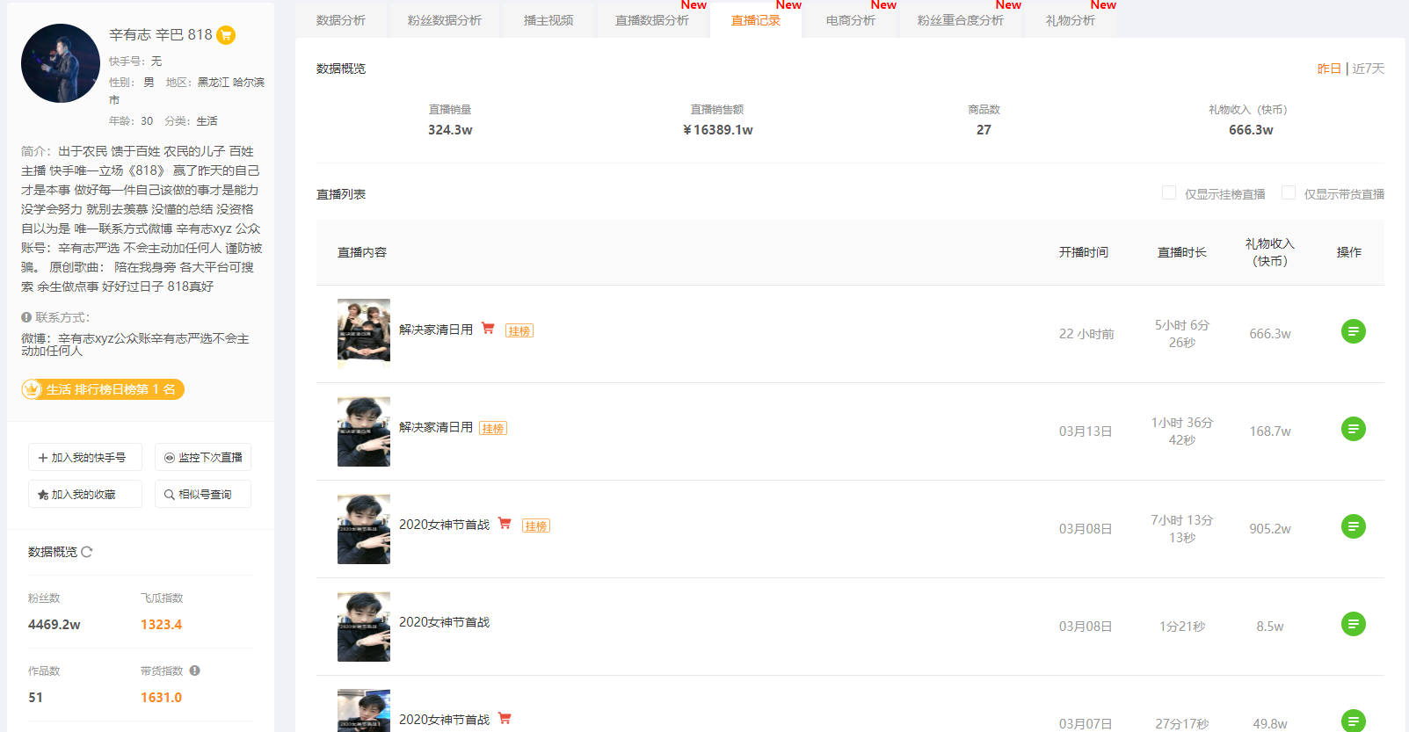
Task: Click the gold shopping cart badge beside 辛有志 name
Action: pyautogui.click(x=226, y=35)
